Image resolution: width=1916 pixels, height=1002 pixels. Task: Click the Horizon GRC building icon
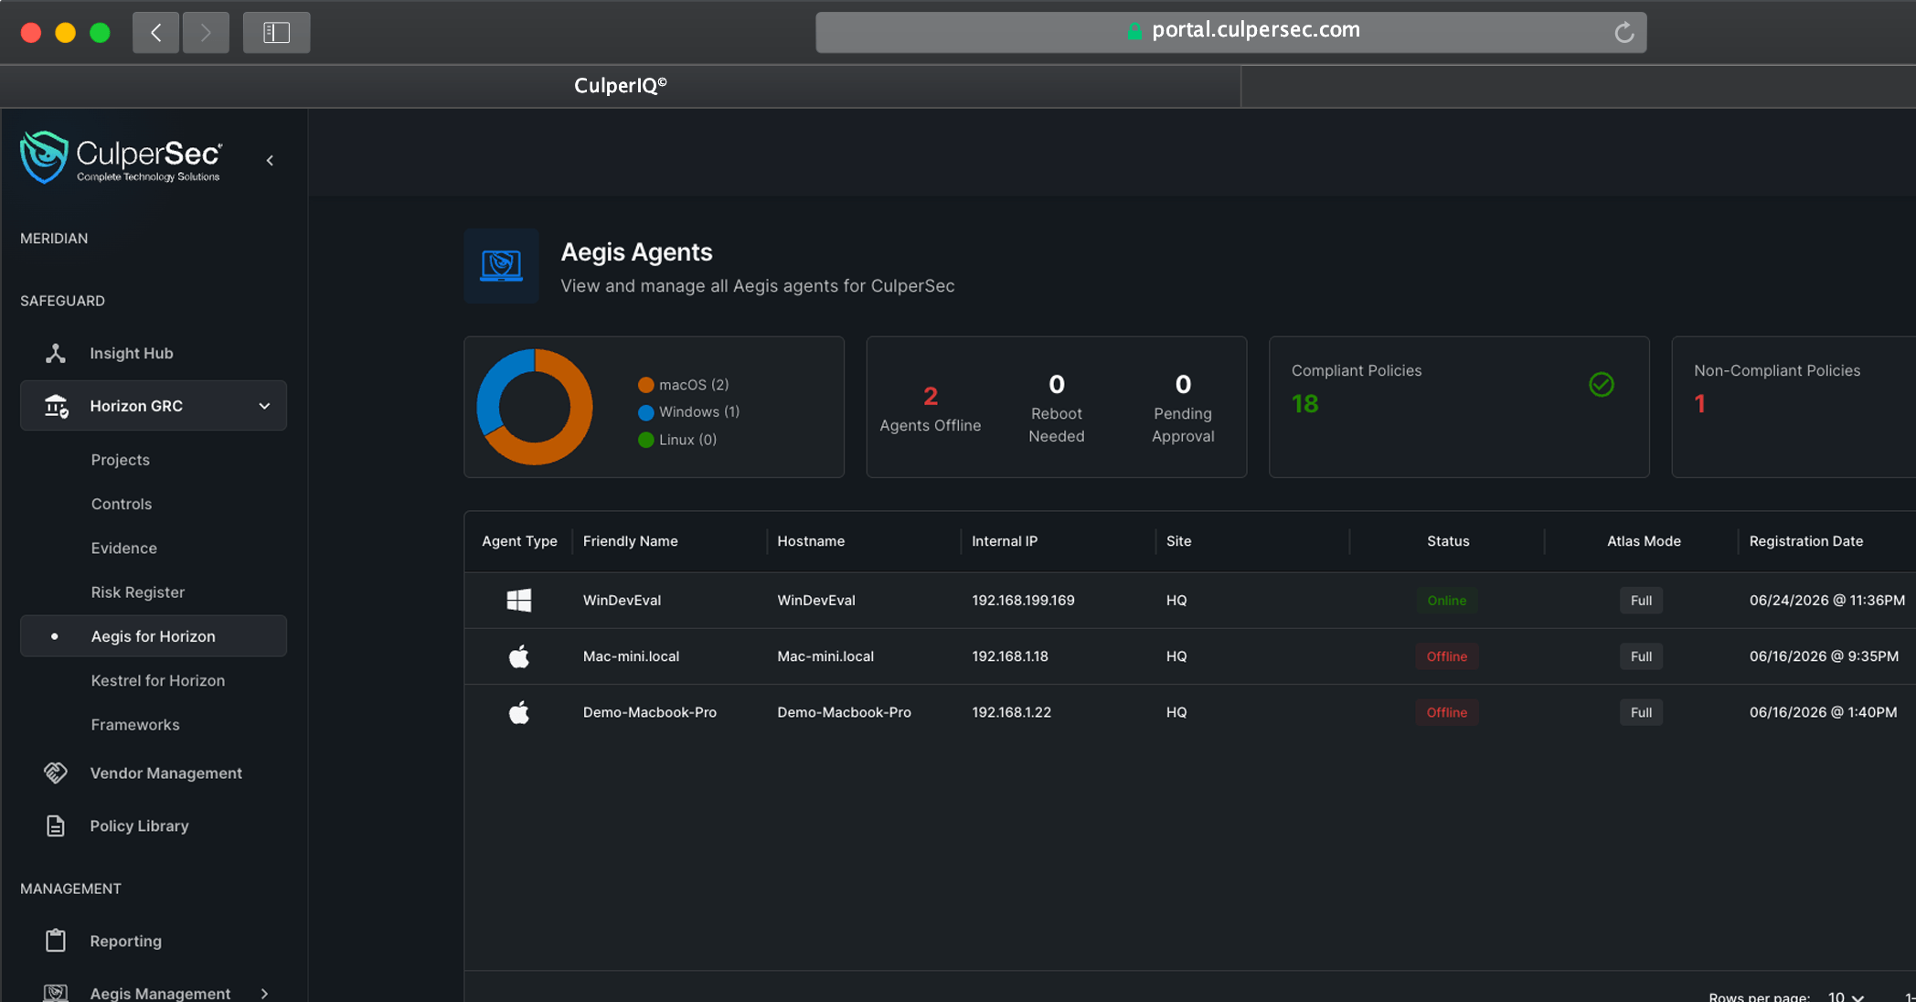tap(57, 406)
